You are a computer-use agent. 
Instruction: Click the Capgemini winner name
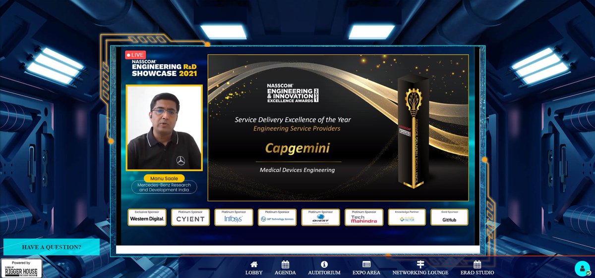click(x=297, y=148)
